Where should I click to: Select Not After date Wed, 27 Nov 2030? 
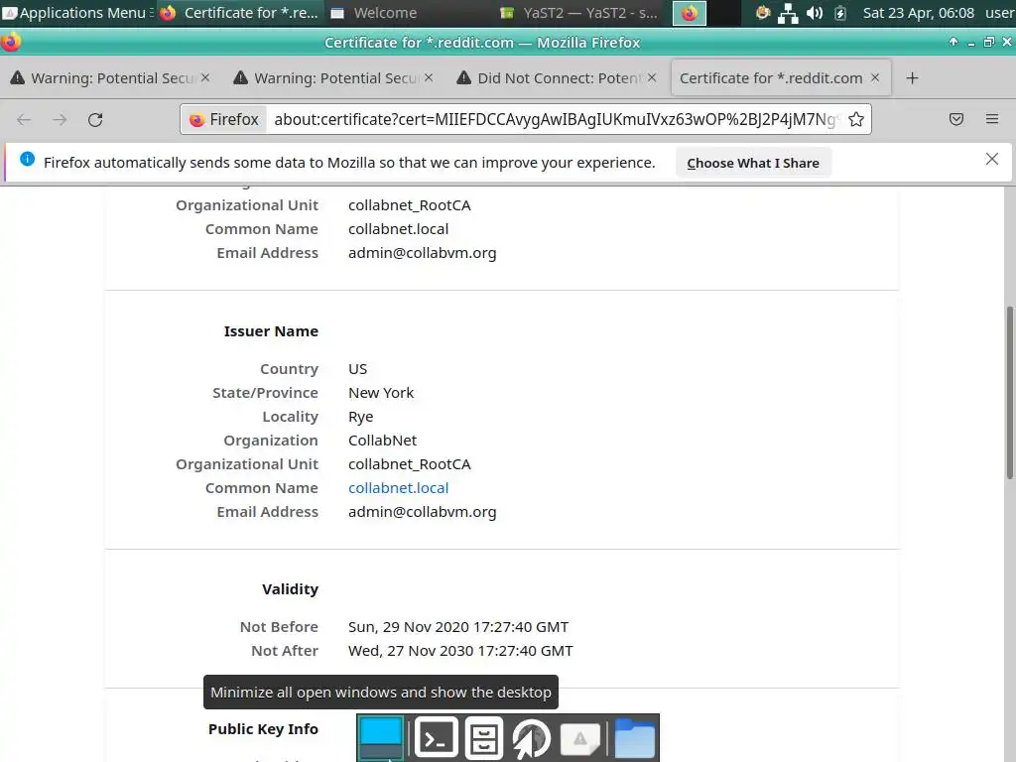coord(460,651)
